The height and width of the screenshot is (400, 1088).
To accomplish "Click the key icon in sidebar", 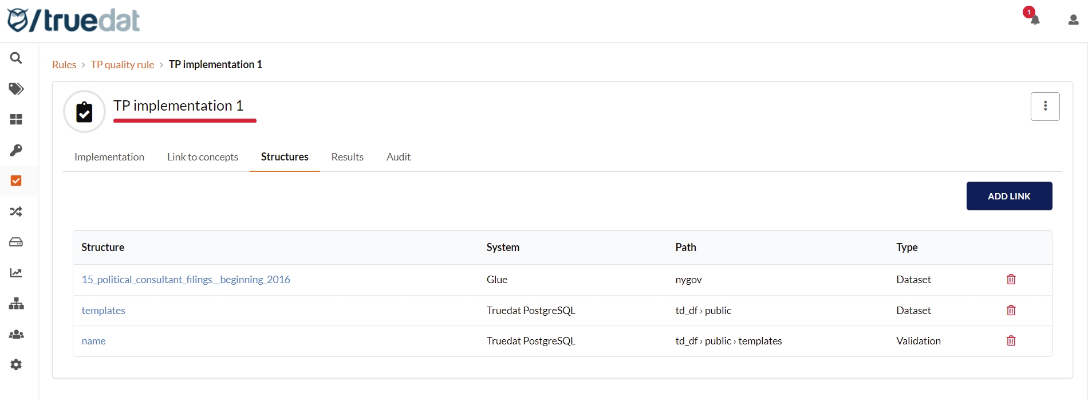I will [x=16, y=150].
